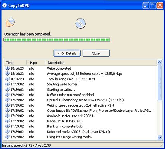
Task: Click info icon for Writing speed requested row
Action: [x=7, y=105]
